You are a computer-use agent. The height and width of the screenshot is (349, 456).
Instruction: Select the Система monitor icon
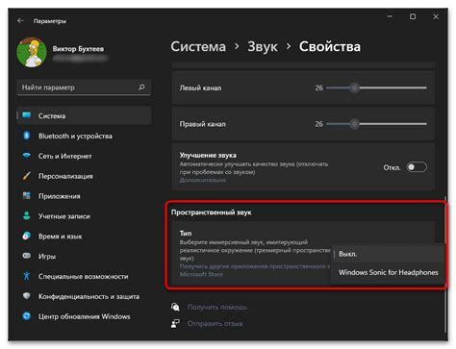pyautogui.click(x=27, y=115)
